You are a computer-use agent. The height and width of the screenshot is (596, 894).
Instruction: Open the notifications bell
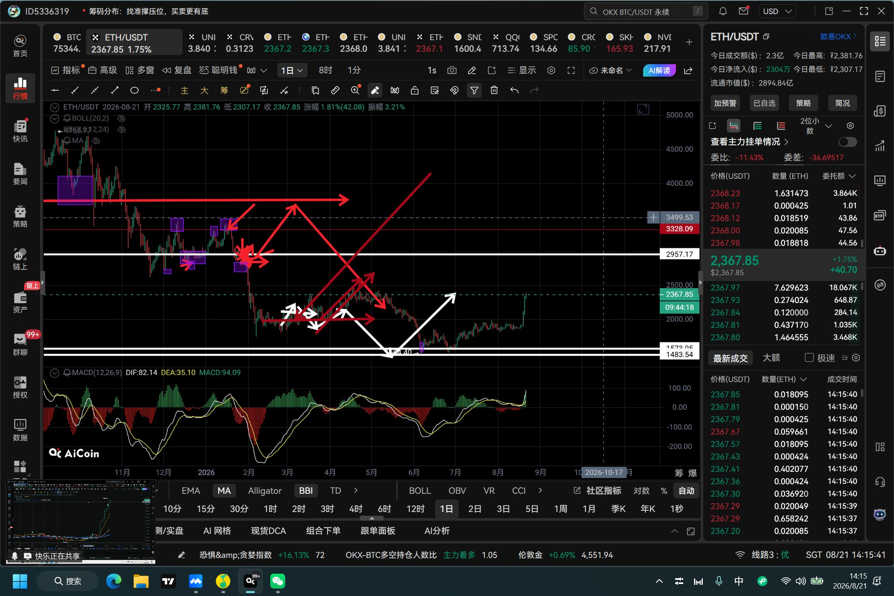click(x=723, y=11)
